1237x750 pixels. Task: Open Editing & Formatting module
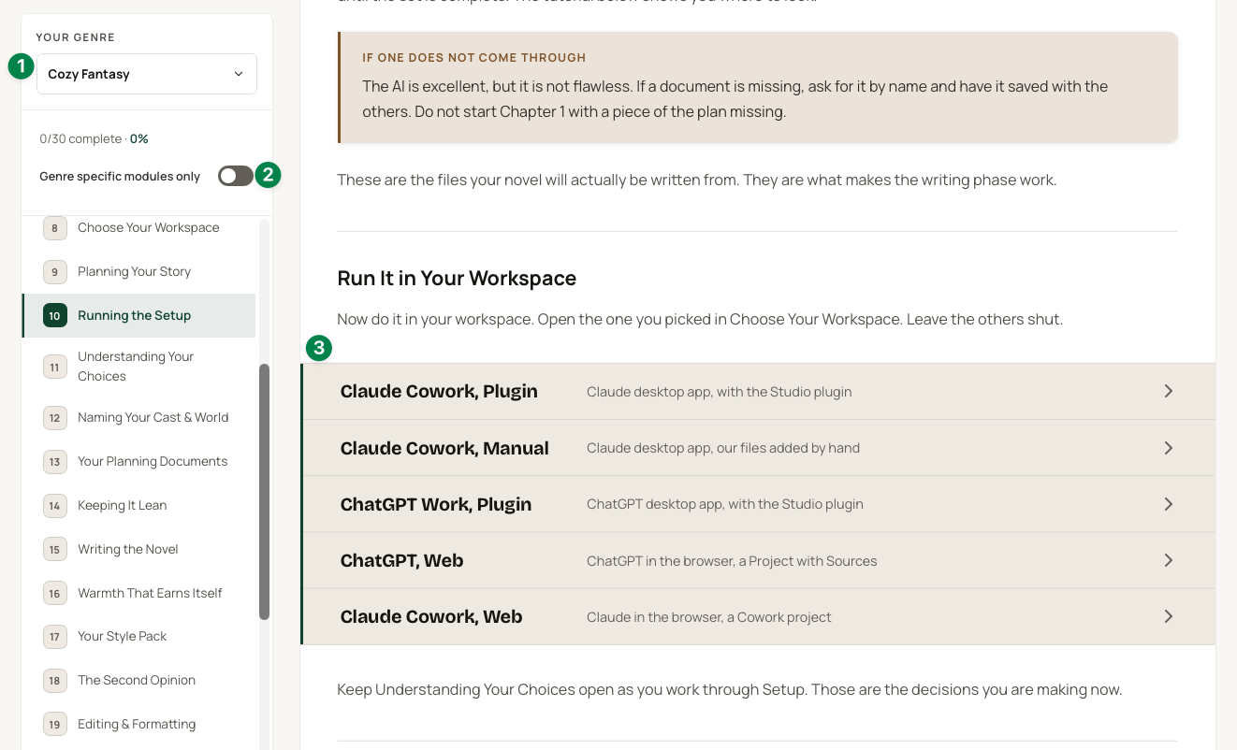[x=138, y=724]
